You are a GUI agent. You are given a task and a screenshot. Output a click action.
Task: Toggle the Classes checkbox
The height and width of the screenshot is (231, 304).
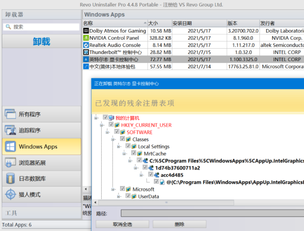click(x=122, y=138)
